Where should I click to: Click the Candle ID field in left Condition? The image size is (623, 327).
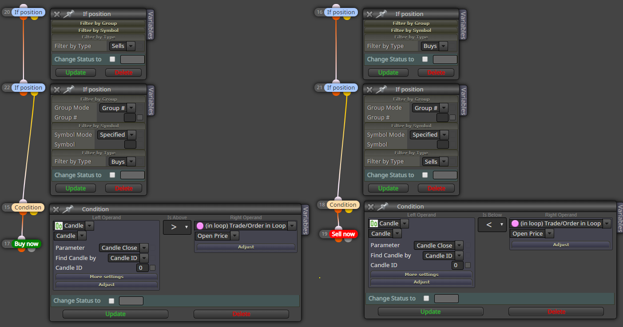point(142,268)
